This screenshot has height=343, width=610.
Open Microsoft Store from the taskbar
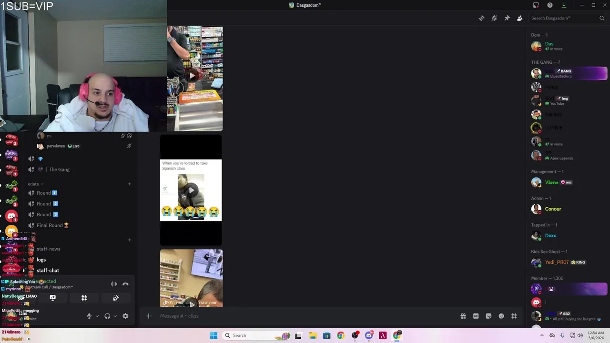click(x=326, y=335)
